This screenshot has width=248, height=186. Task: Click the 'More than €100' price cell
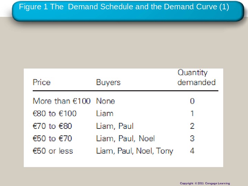(61, 101)
